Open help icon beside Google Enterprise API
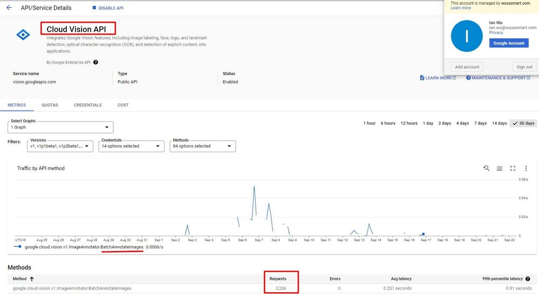Viewport: 539px width, 294px height. coord(95,62)
